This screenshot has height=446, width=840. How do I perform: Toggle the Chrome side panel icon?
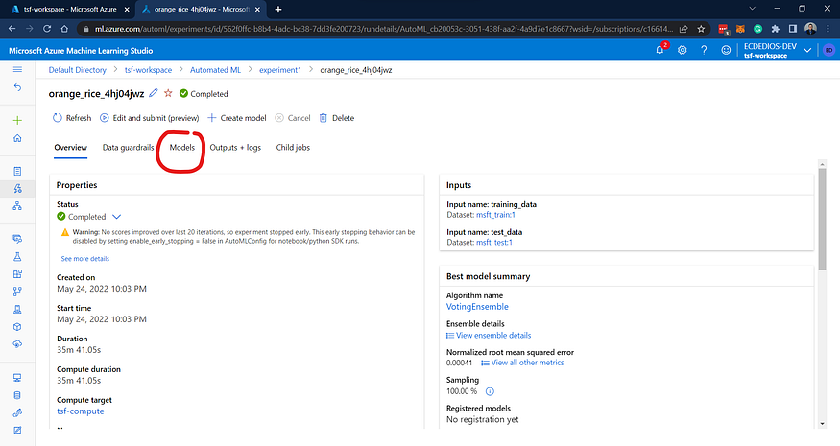click(x=793, y=29)
